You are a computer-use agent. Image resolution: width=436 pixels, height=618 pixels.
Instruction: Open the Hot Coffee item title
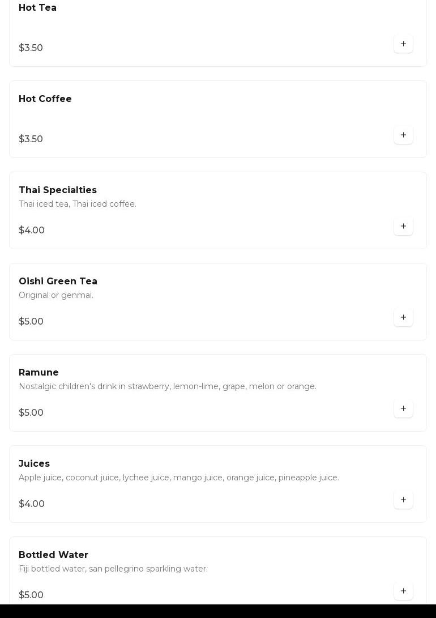click(45, 99)
